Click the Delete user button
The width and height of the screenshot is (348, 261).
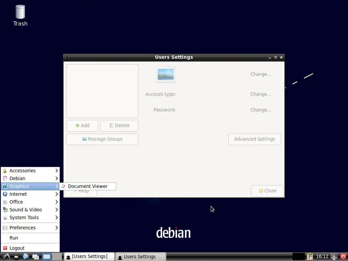(x=119, y=126)
